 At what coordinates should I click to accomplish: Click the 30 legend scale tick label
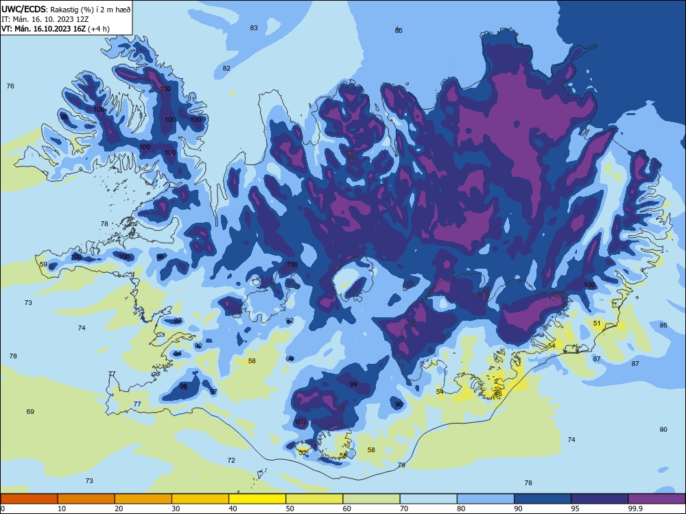point(176,509)
